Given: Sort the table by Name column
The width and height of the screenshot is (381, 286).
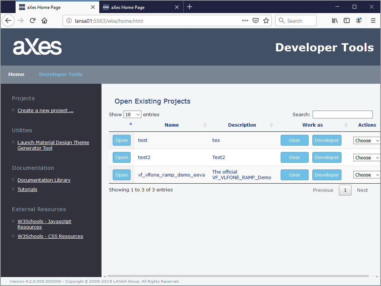Looking at the screenshot, I should [x=172, y=125].
